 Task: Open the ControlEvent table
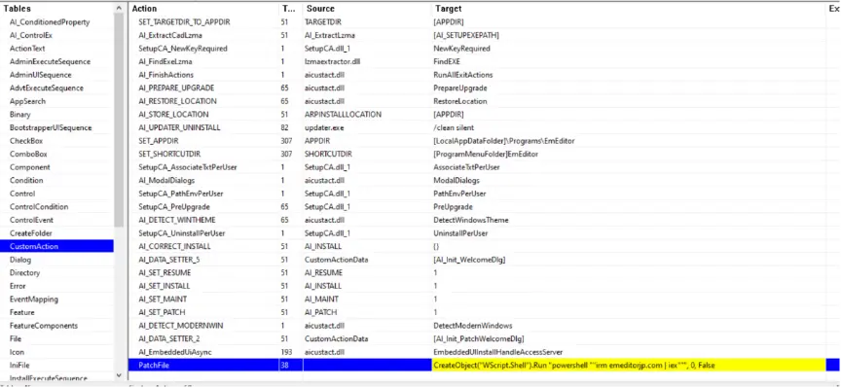click(31, 220)
